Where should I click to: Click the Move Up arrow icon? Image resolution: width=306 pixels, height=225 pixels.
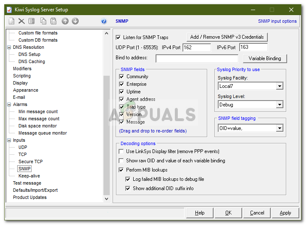point(65,21)
